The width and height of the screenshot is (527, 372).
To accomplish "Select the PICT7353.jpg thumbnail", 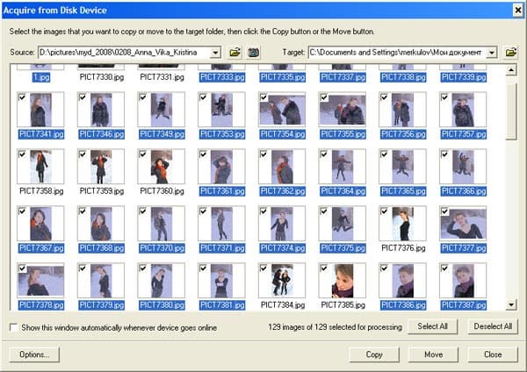I will [222, 110].
